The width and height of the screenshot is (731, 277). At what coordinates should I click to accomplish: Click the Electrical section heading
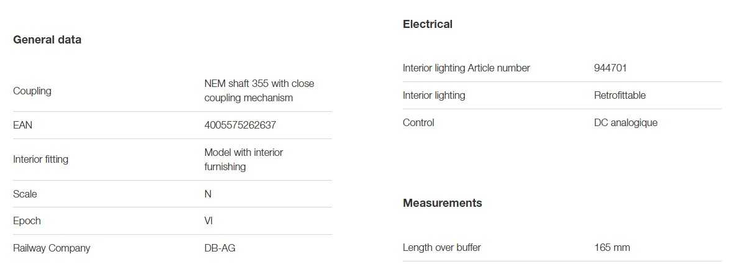pyautogui.click(x=428, y=24)
